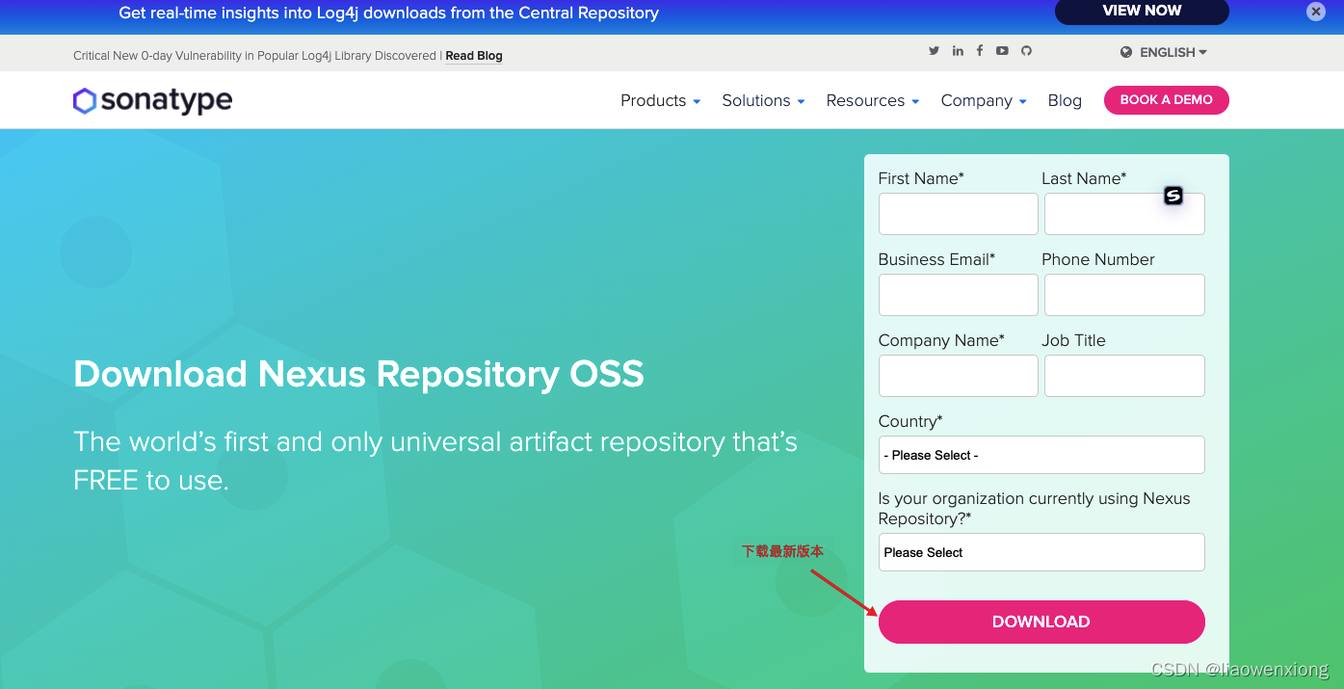Click the 'Download Nexus Repository OSS' heading
The image size is (1344, 689).
click(x=358, y=374)
